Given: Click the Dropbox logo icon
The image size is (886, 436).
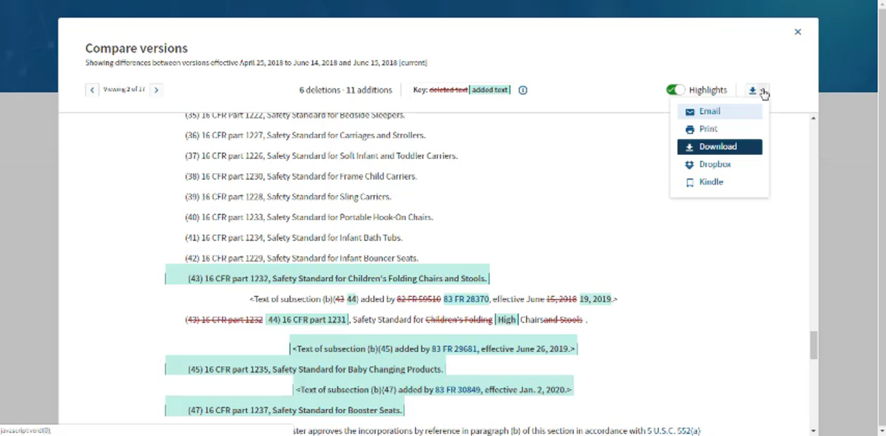Looking at the screenshot, I should (689, 165).
